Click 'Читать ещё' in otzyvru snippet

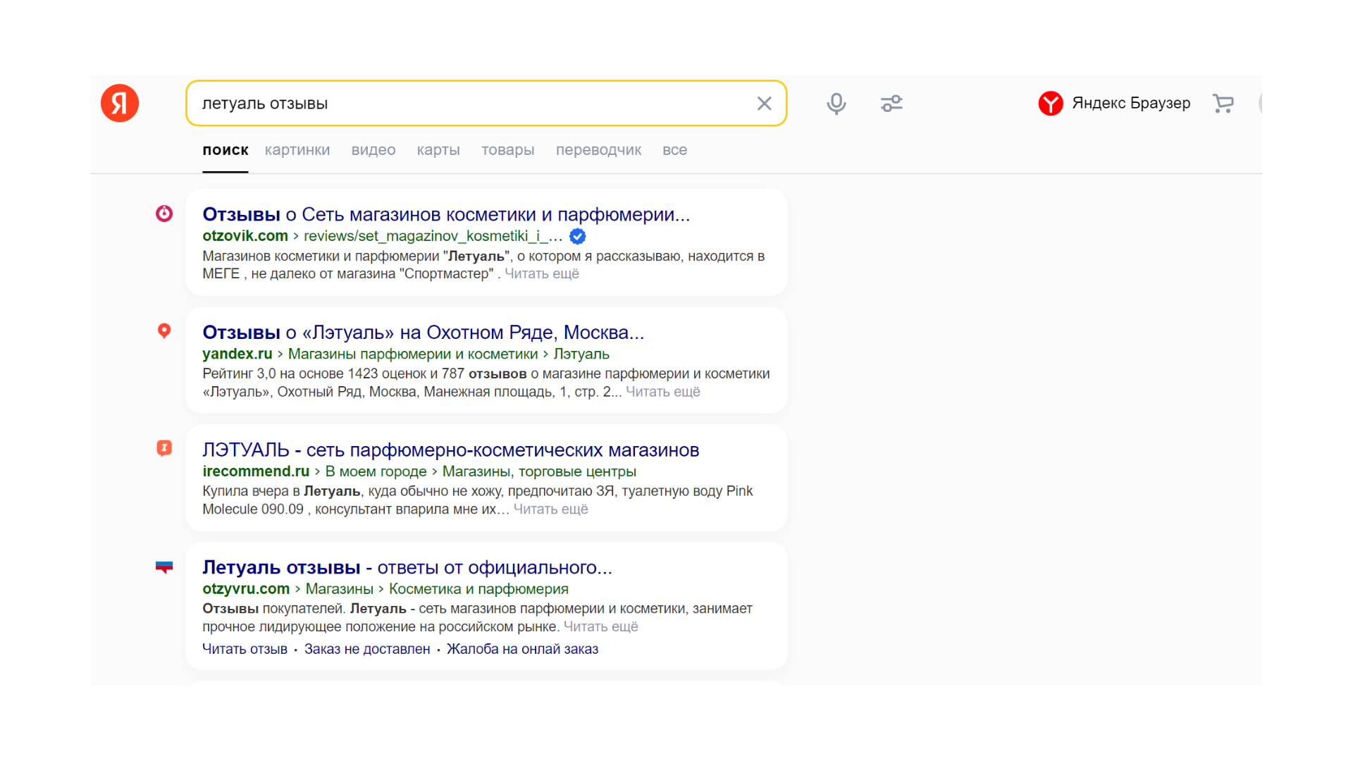coord(601,627)
